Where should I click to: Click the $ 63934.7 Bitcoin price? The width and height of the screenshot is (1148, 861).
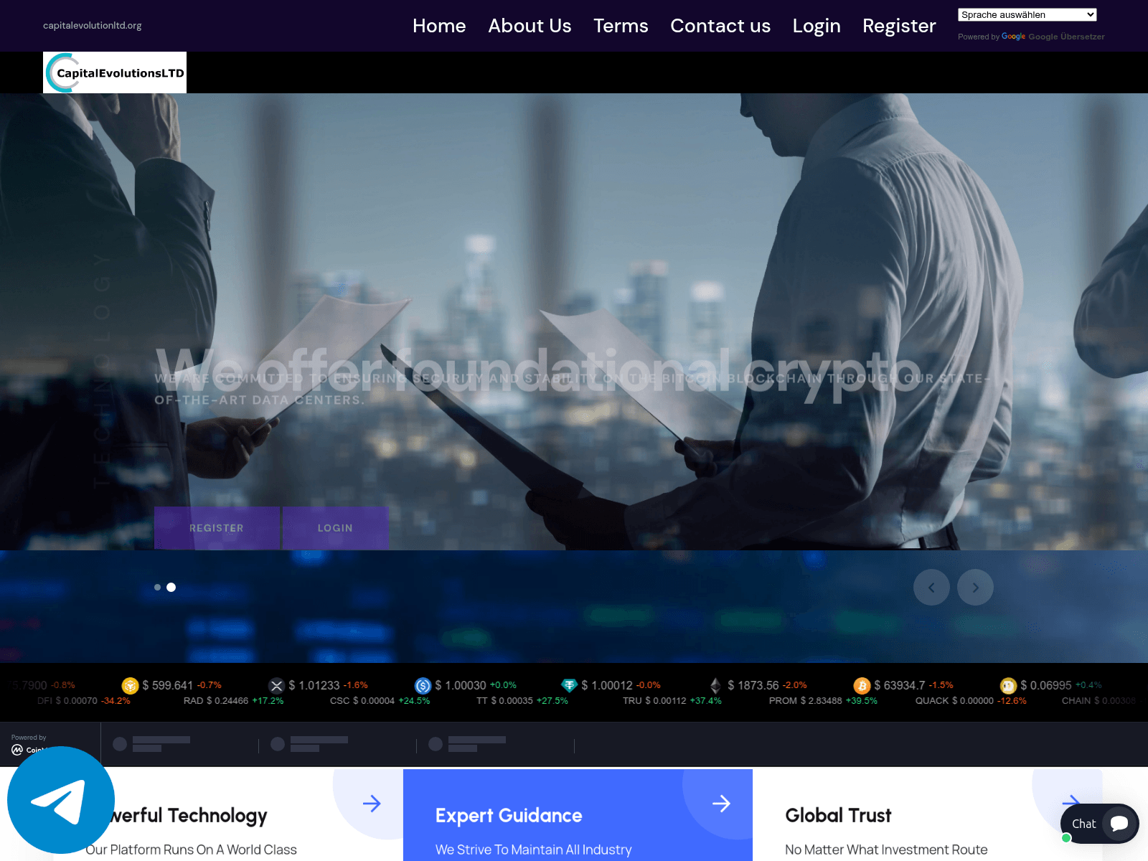[900, 686]
